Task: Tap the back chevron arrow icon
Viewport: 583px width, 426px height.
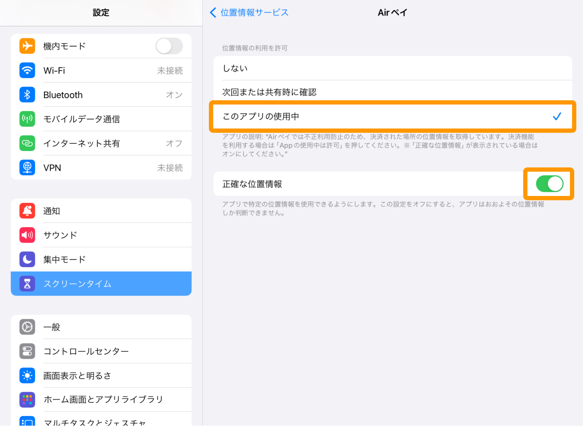Action: [213, 12]
